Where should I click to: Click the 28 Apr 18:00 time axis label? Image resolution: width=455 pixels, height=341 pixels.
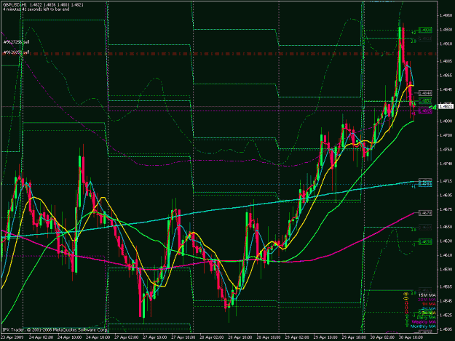269,337
